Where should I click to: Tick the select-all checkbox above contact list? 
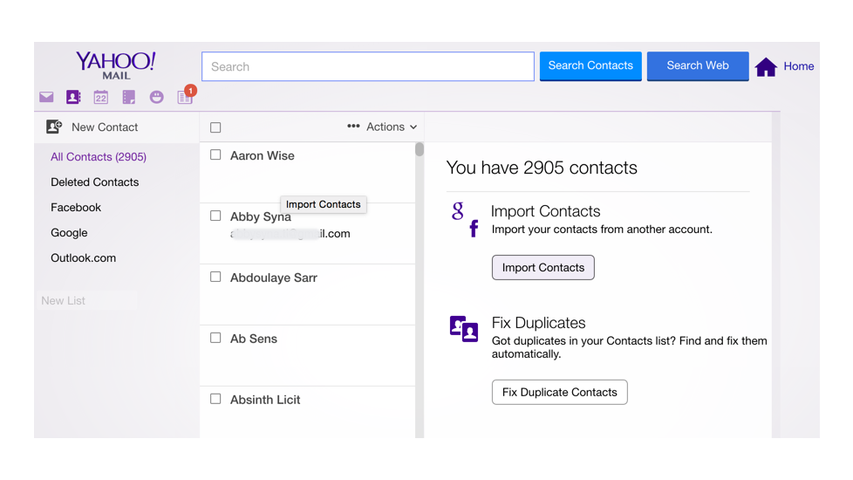coord(215,127)
